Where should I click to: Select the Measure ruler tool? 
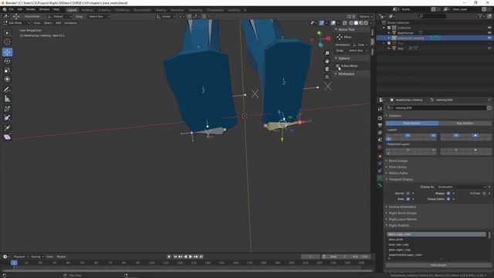[x=7, y=99]
